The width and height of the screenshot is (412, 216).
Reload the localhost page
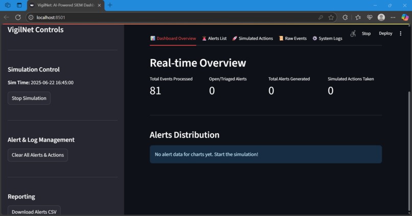(18, 17)
